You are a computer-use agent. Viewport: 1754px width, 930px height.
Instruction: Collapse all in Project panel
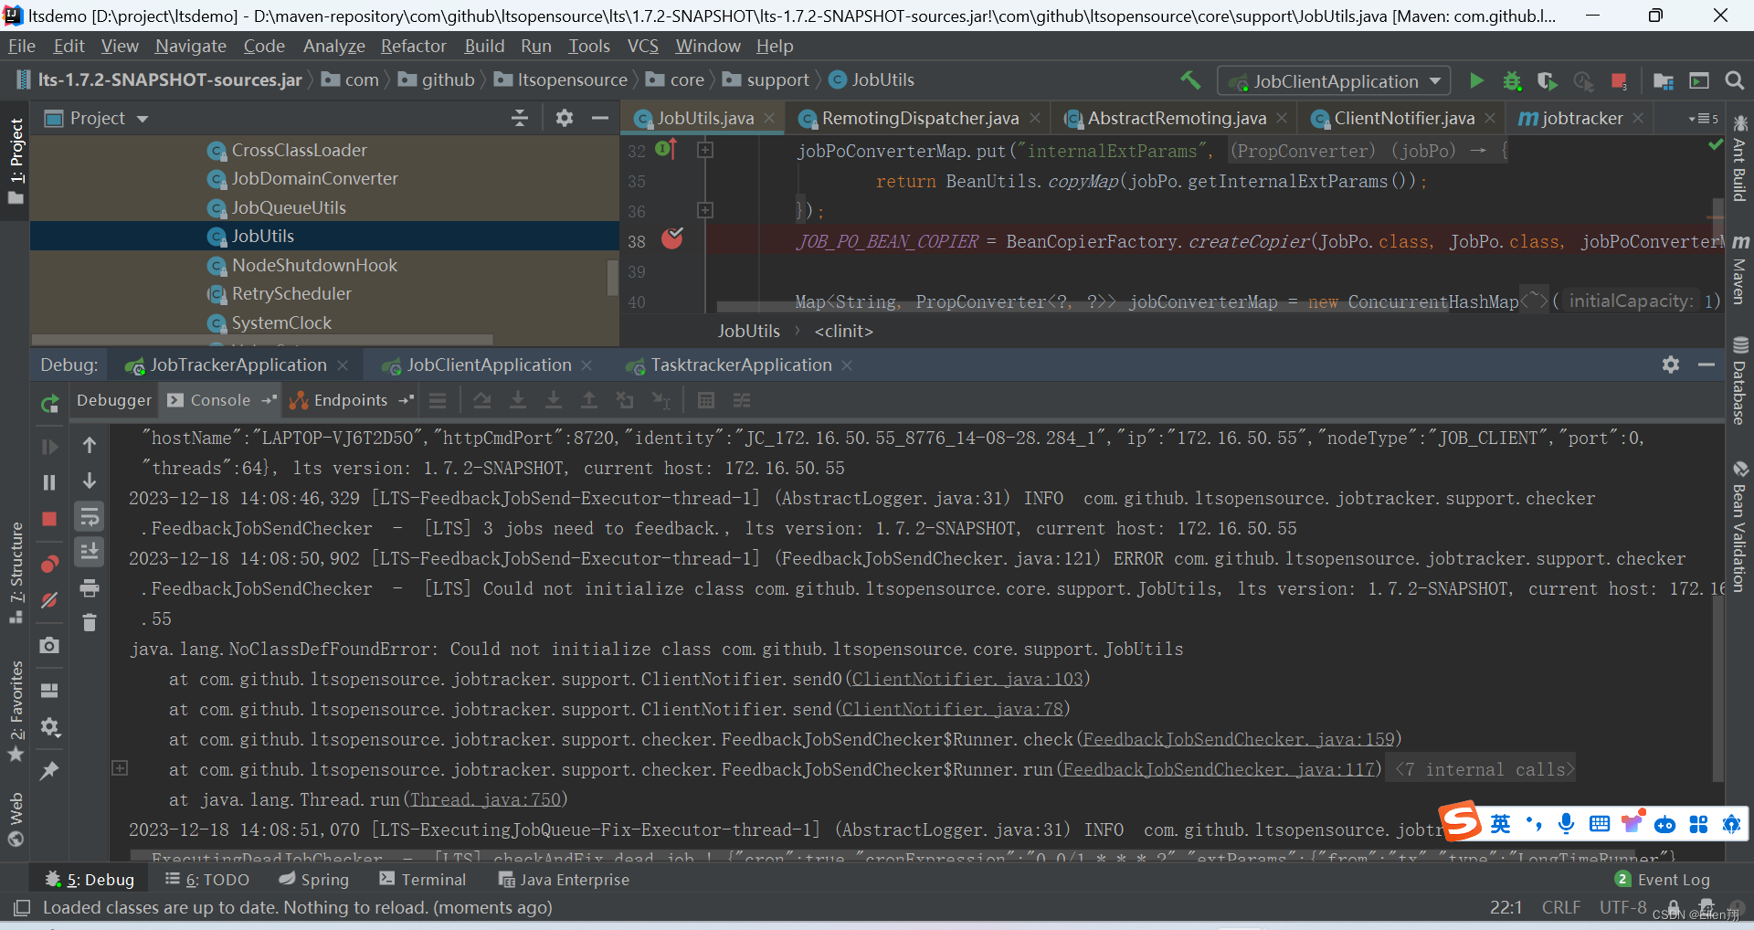tap(519, 118)
